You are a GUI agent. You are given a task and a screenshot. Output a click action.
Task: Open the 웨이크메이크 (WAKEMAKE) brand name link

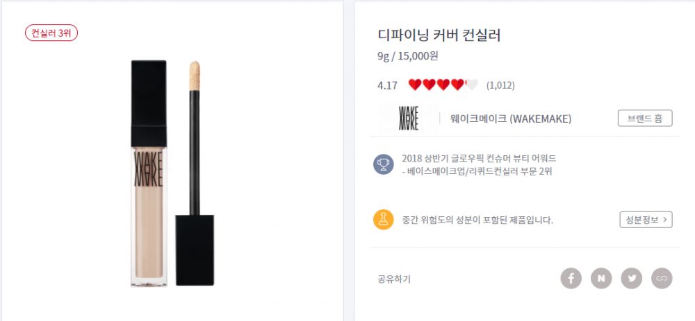(x=511, y=119)
